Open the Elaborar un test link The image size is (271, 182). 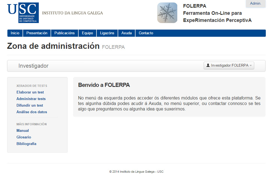tap(30, 92)
